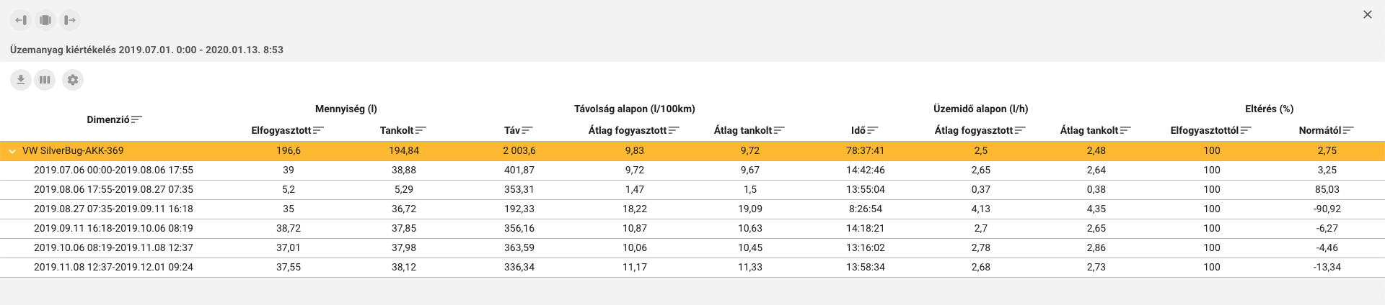Click the Távolság alapon (l/100km) group header
Image resolution: width=1385 pixels, height=305 pixels.
pyautogui.click(x=634, y=109)
